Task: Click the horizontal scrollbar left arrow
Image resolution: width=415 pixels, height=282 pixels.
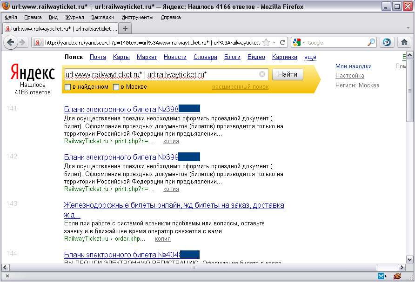Action: click(x=5, y=267)
